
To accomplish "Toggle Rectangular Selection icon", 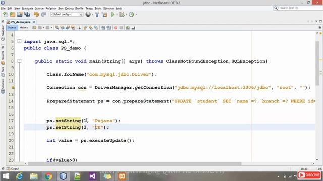I will coord(79,28).
